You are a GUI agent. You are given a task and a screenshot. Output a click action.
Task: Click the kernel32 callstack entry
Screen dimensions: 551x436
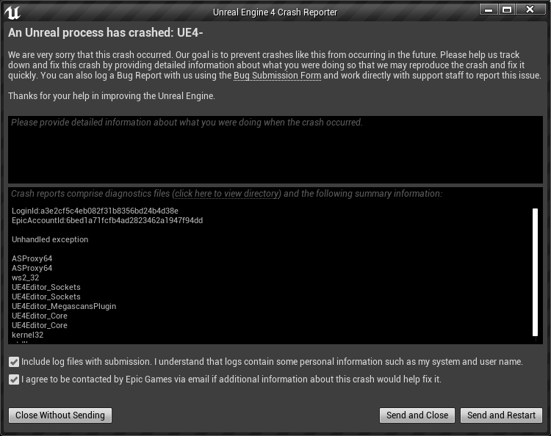27,335
